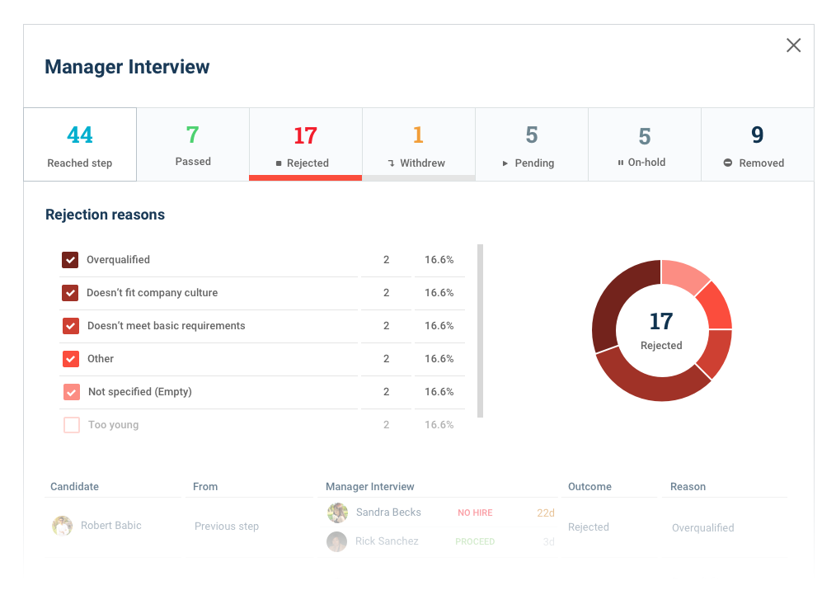836x614 pixels.
Task: Toggle Not specified (Empty) checkbox
Action: pos(72,392)
